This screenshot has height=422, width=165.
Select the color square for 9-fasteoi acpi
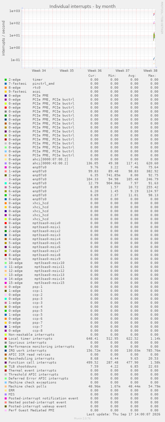[x=6, y=92]
